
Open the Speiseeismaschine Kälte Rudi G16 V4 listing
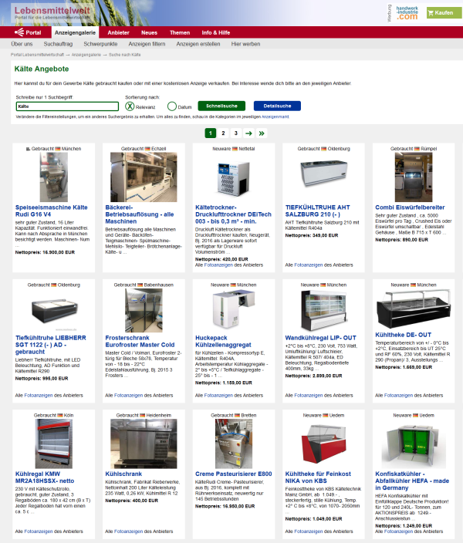[x=51, y=211]
